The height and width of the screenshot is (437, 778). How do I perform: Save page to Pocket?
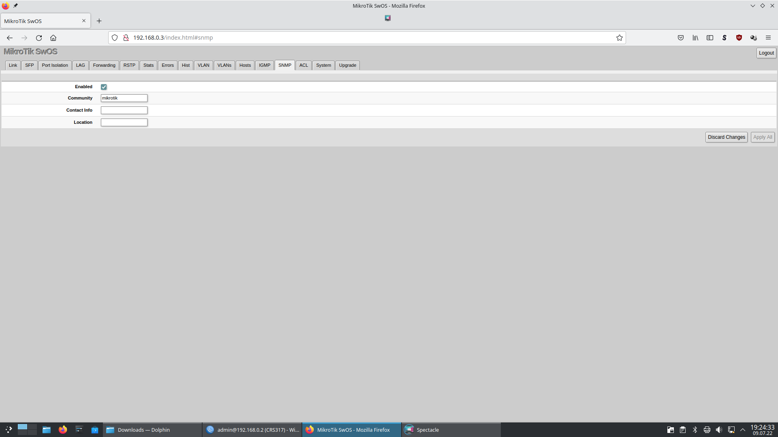coord(681,38)
